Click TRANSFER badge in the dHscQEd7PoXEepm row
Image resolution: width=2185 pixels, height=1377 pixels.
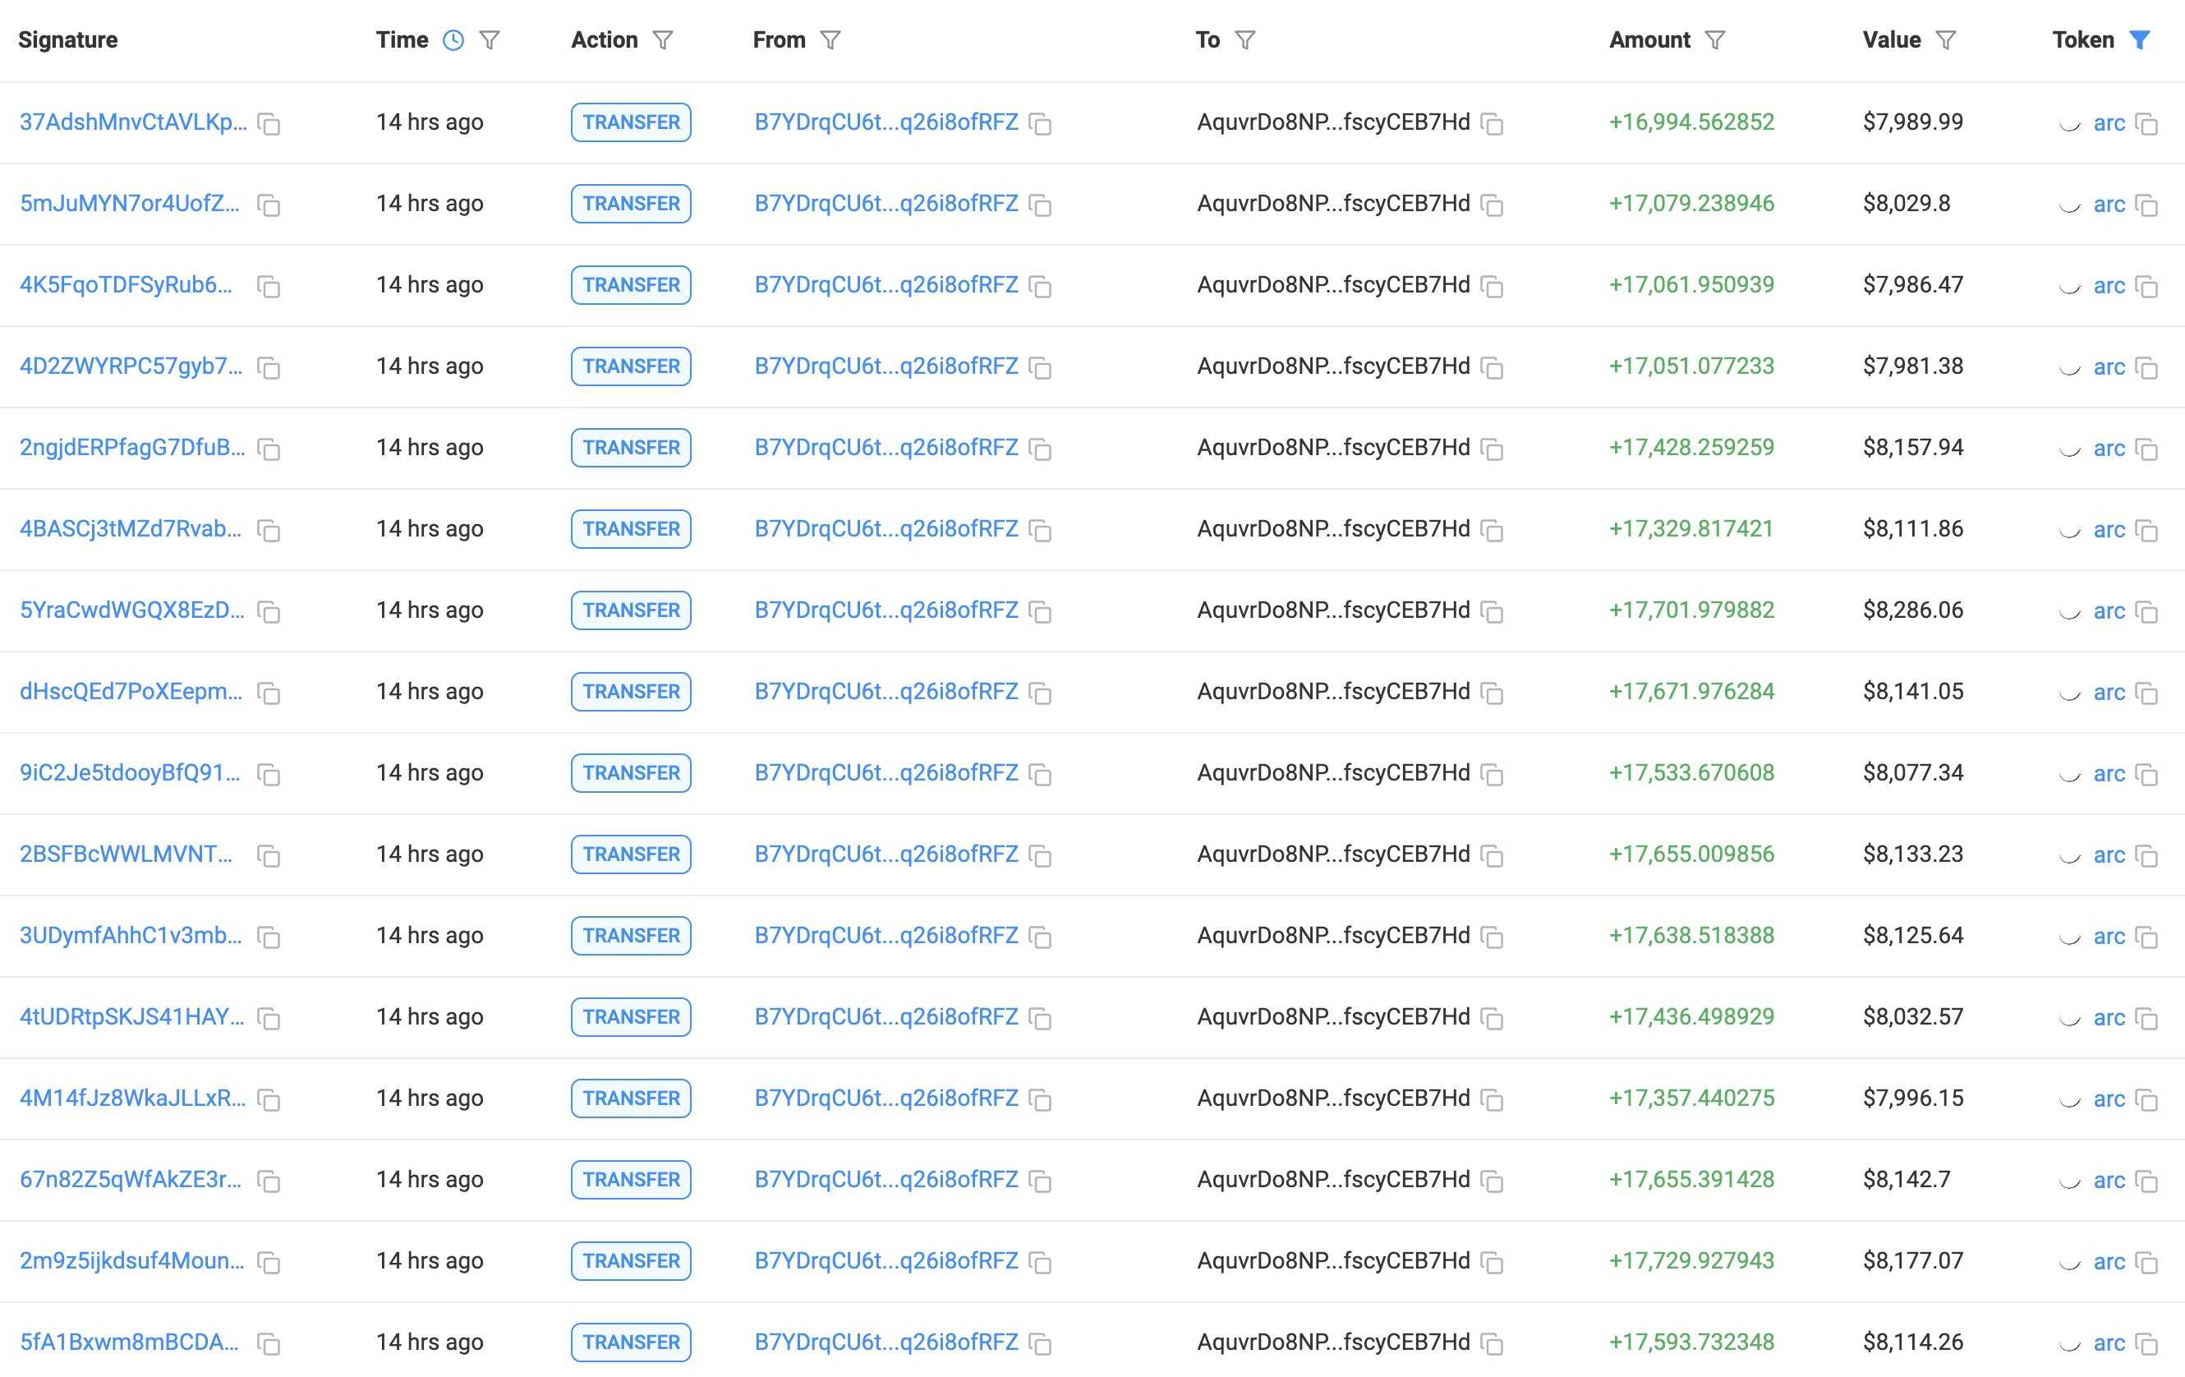[x=631, y=692]
